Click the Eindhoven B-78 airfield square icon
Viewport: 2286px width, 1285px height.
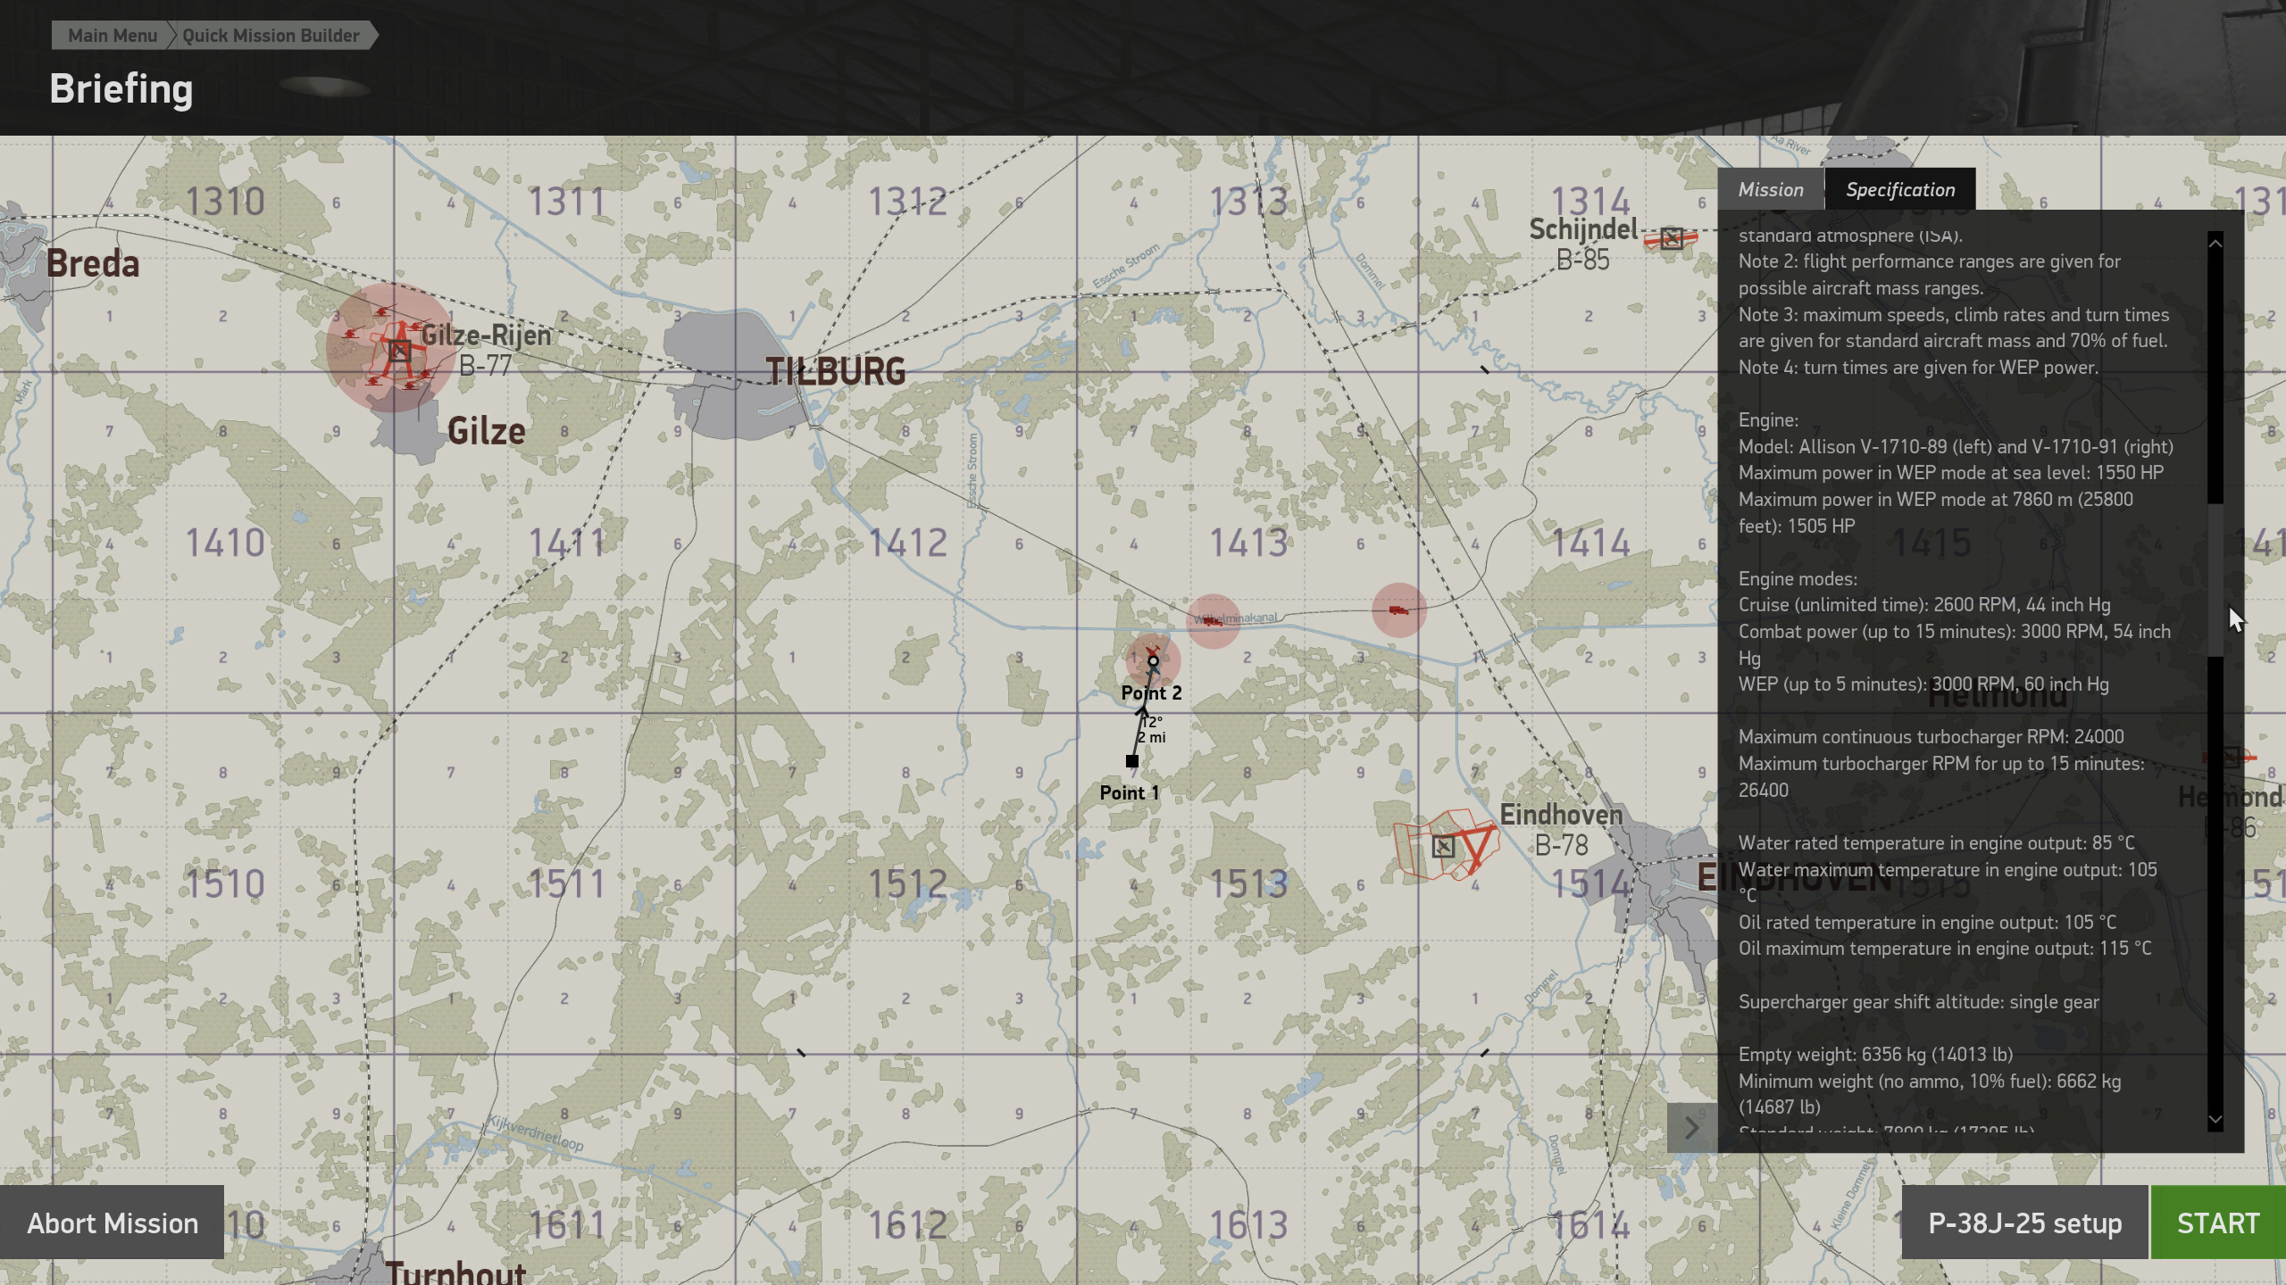(x=1443, y=846)
